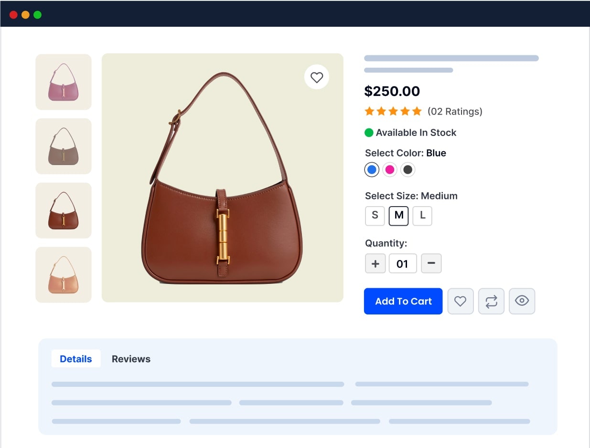Keep Medium size selected by clicking it
Viewport: 590px width, 448px height.
[x=398, y=216]
